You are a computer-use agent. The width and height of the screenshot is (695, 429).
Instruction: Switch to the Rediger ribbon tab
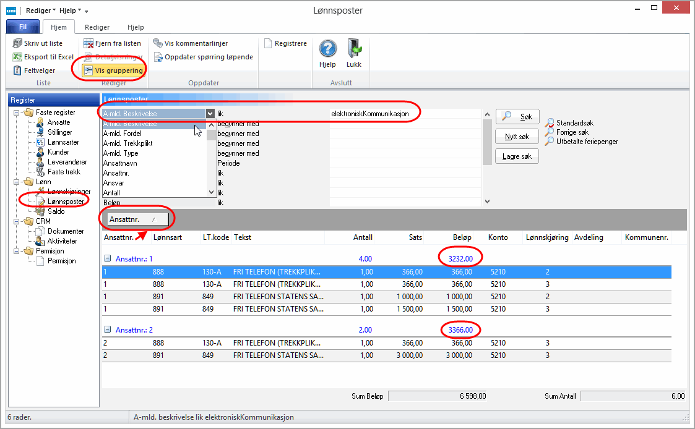(x=97, y=27)
